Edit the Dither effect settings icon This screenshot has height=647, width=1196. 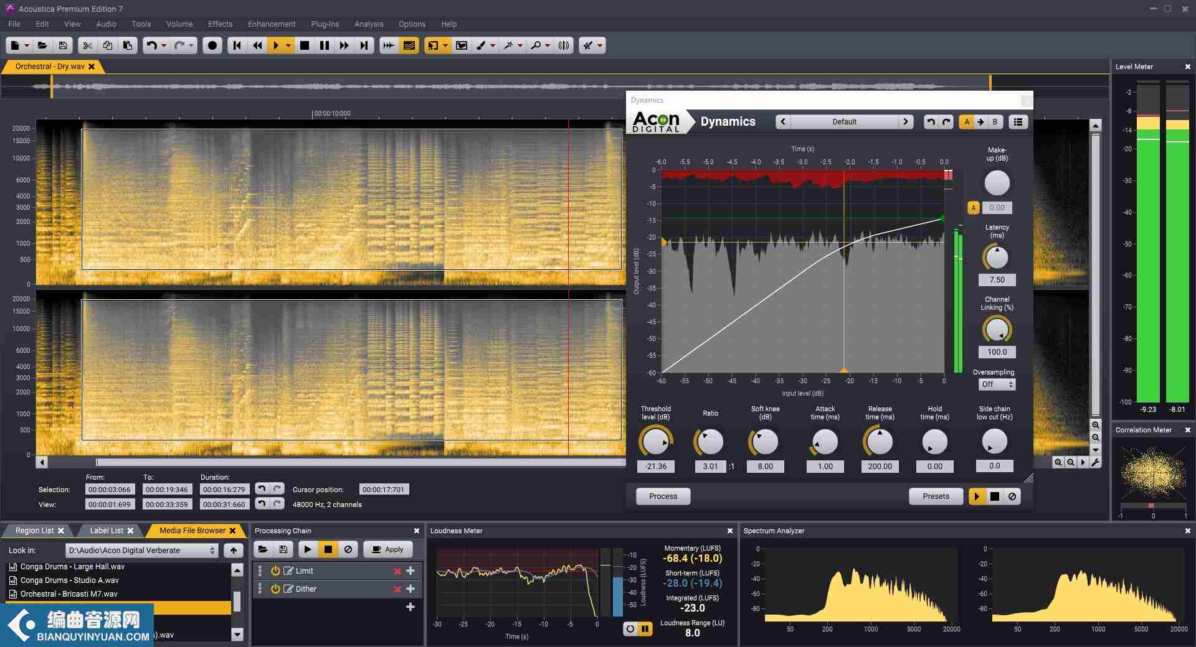(x=288, y=589)
